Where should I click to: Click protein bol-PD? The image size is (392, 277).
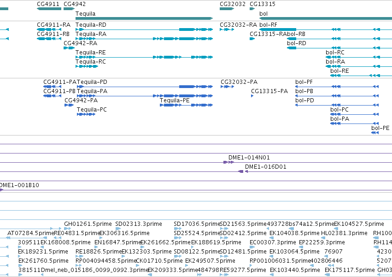point(337,105)
